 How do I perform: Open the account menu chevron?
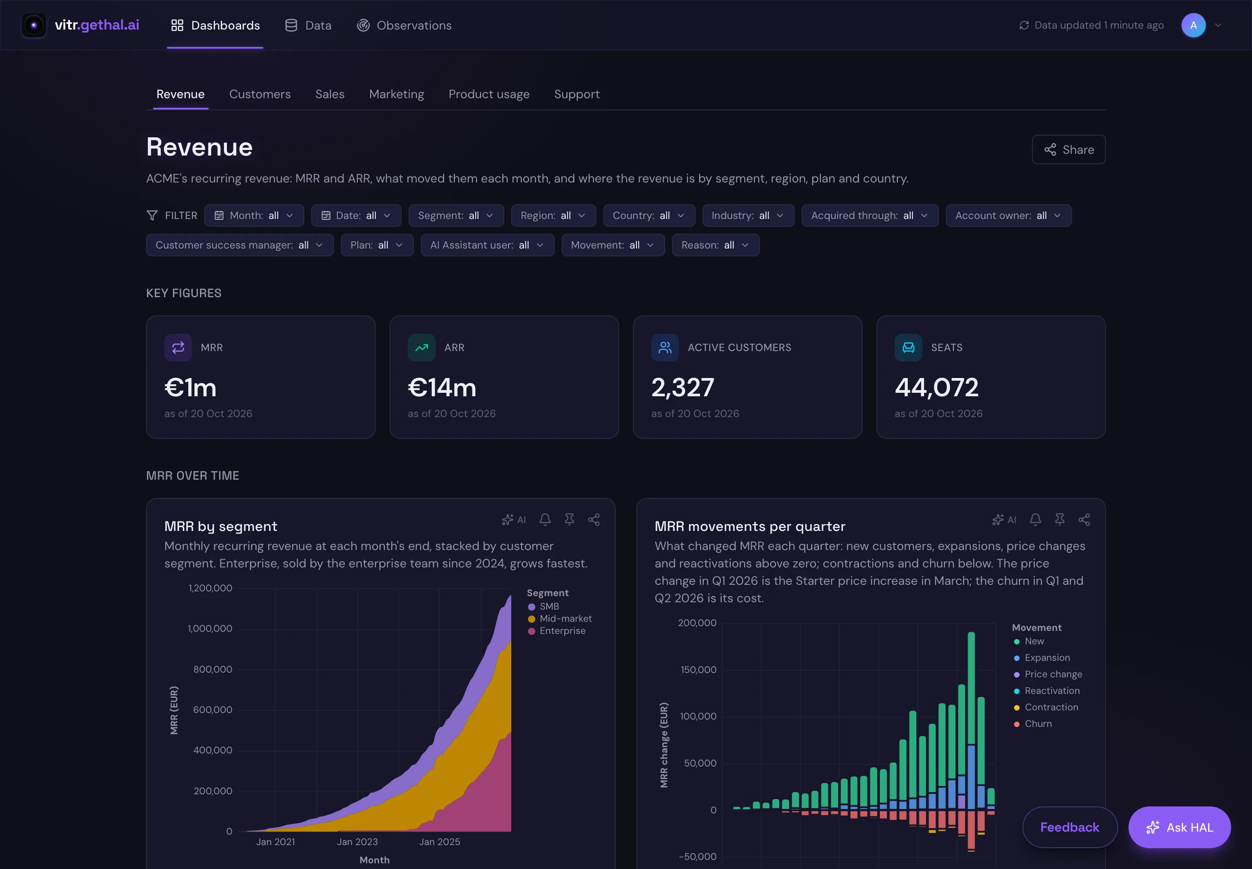coord(1218,25)
